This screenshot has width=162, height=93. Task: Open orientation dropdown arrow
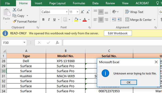[x=118, y=12]
